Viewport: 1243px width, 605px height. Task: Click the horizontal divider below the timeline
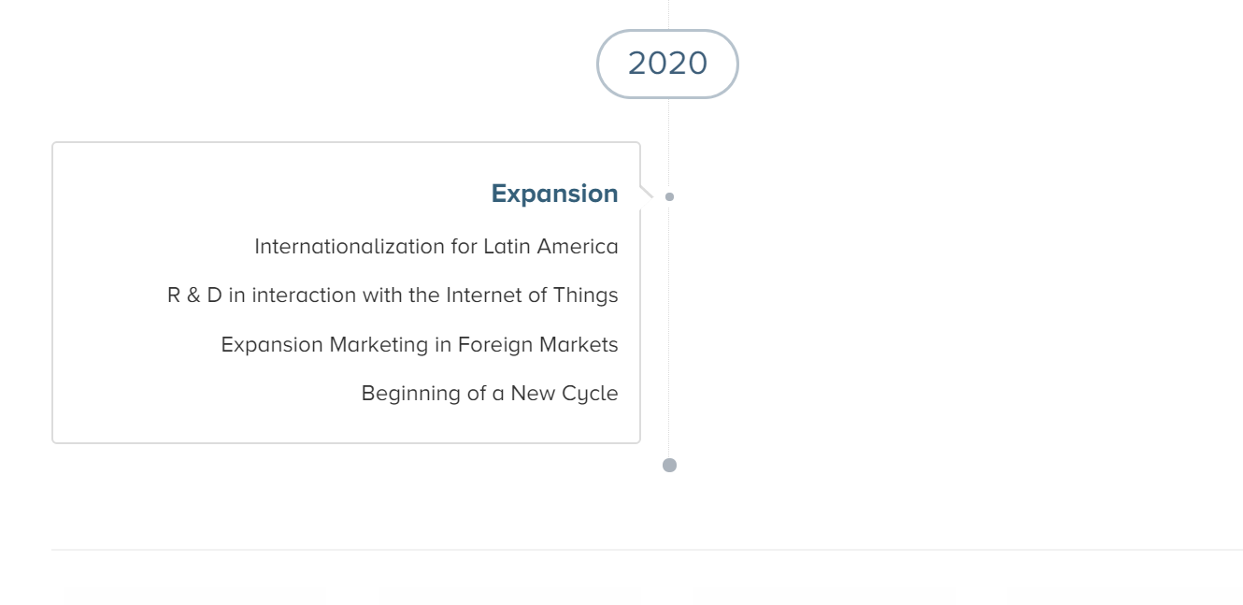[647, 550]
